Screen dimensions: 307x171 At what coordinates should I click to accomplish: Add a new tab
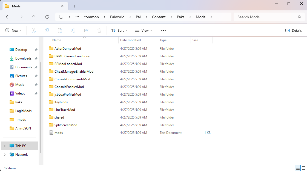(74, 6)
